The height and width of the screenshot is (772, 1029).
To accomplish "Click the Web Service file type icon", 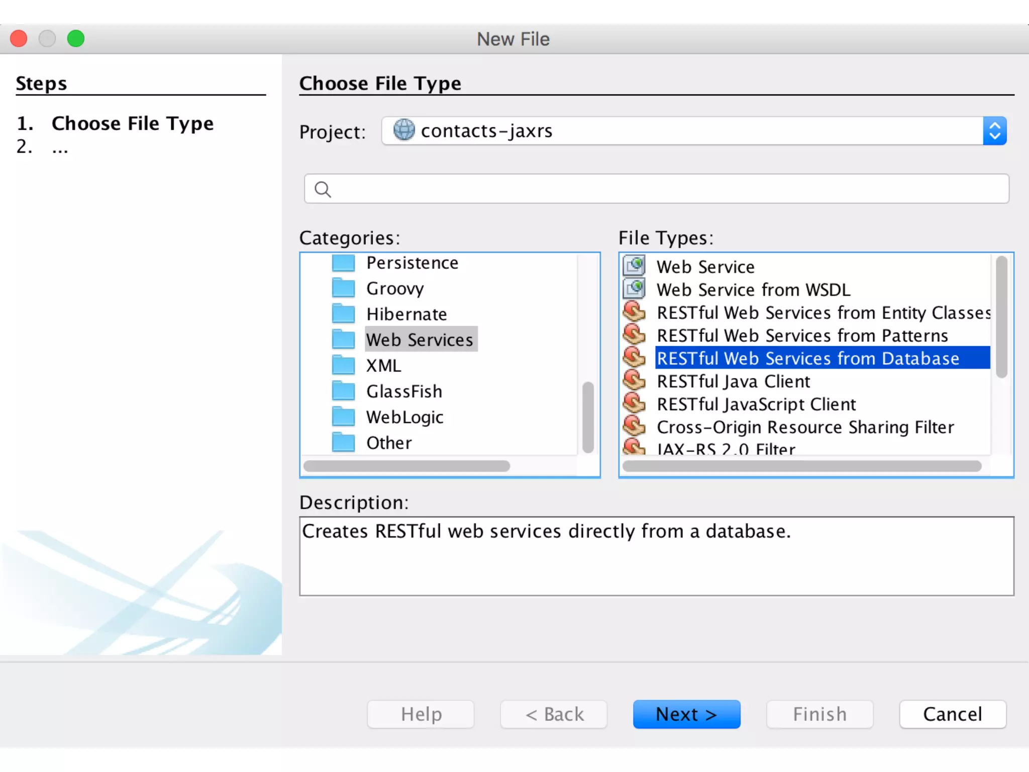I will (x=634, y=265).
